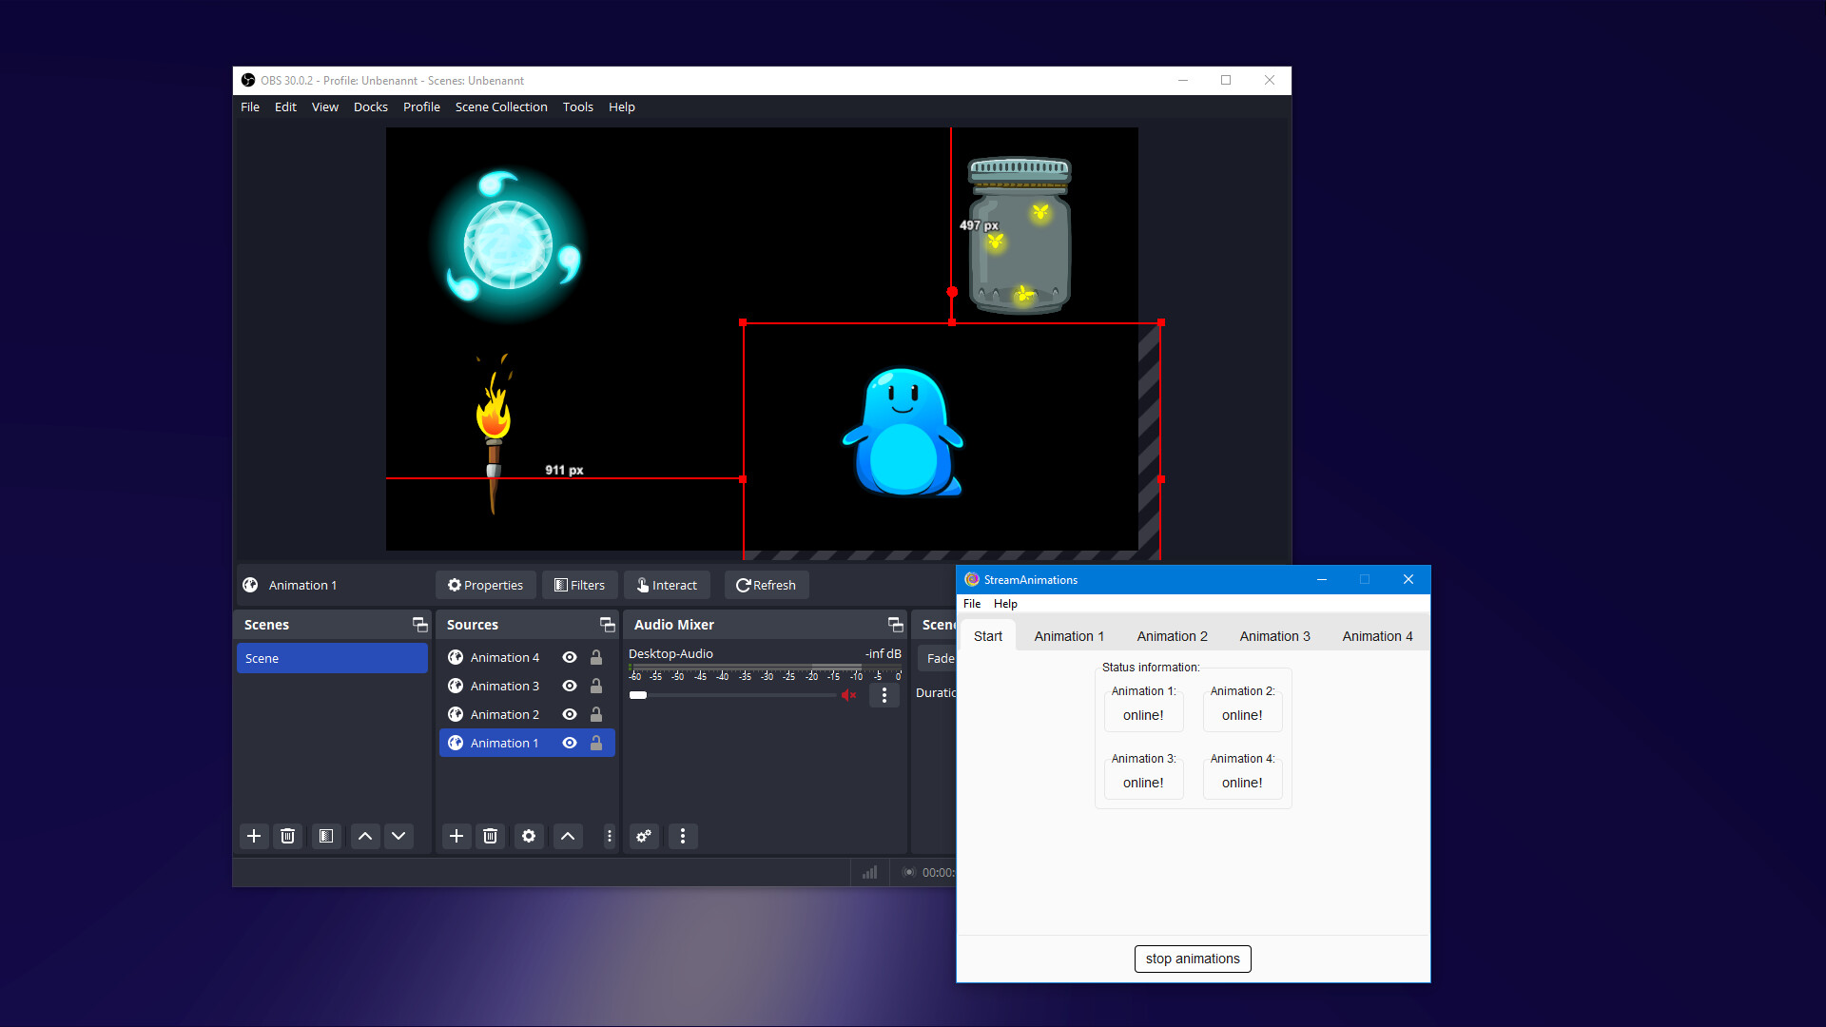
Task: Click the Refresh button for Animation 1
Action: pyautogui.click(x=767, y=585)
